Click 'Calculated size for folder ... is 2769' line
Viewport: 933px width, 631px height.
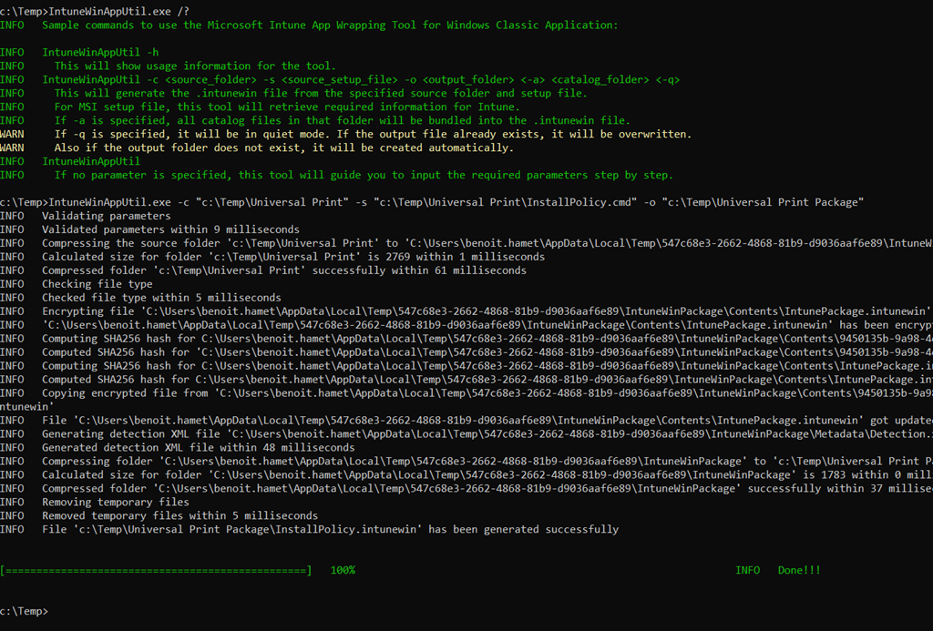coord(272,257)
